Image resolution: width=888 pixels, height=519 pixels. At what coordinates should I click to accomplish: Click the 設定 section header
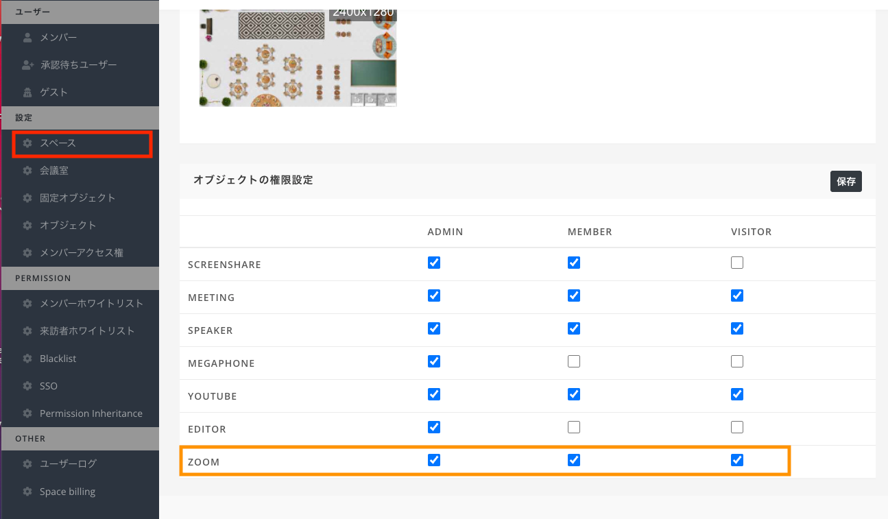coord(24,118)
